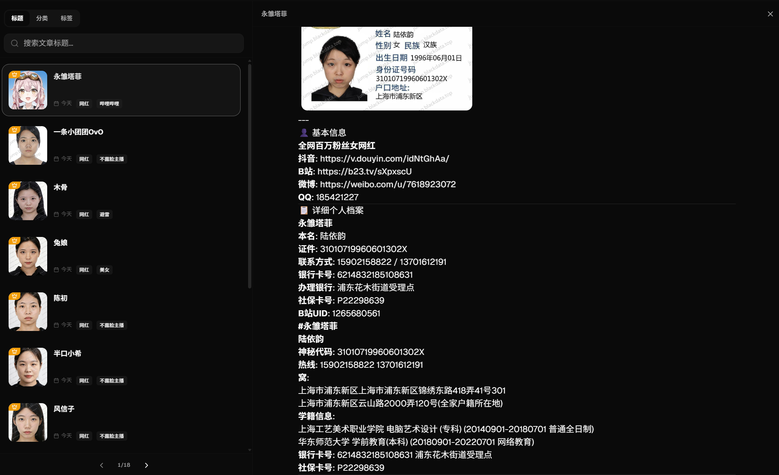Viewport: 779px width, 475px height.
Task: Select the 不露脸主播 tag in the 风信子 row
Action: tap(112, 436)
